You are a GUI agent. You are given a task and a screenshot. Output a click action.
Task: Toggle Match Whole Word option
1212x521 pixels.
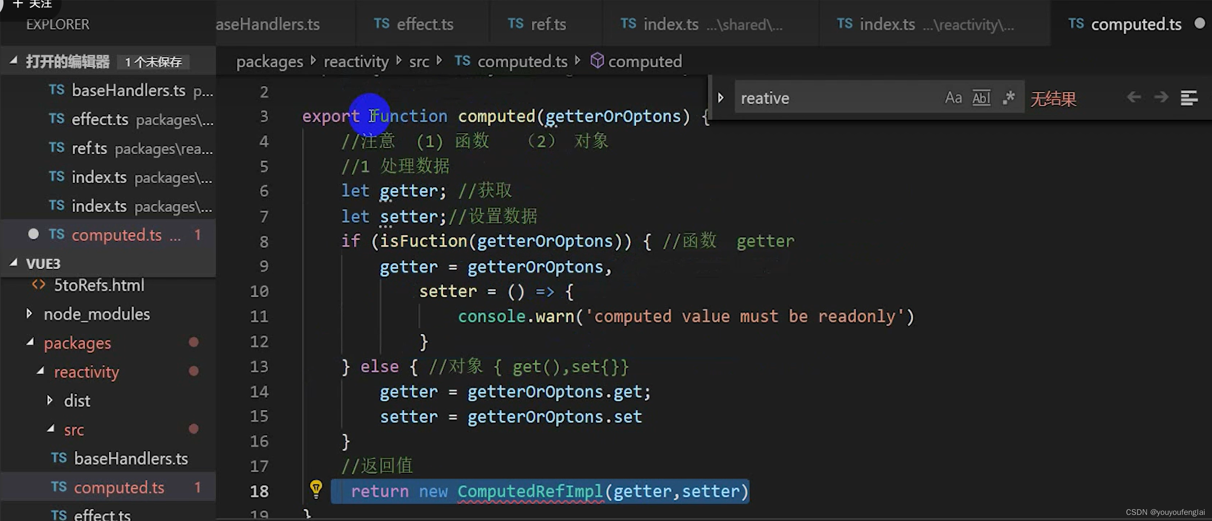[x=981, y=98]
